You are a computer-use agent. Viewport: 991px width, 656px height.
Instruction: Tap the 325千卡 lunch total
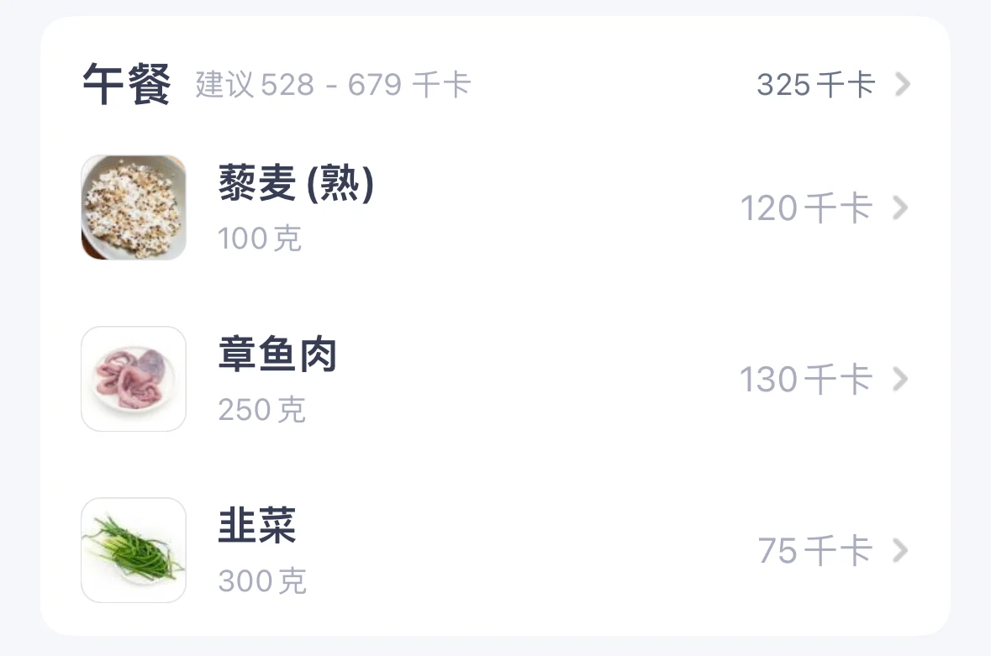(816, 85)
